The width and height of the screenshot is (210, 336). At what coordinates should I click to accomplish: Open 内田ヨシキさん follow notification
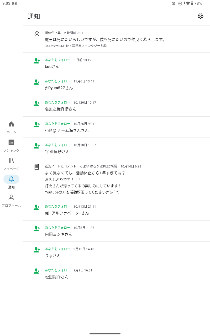coord(59,234)
